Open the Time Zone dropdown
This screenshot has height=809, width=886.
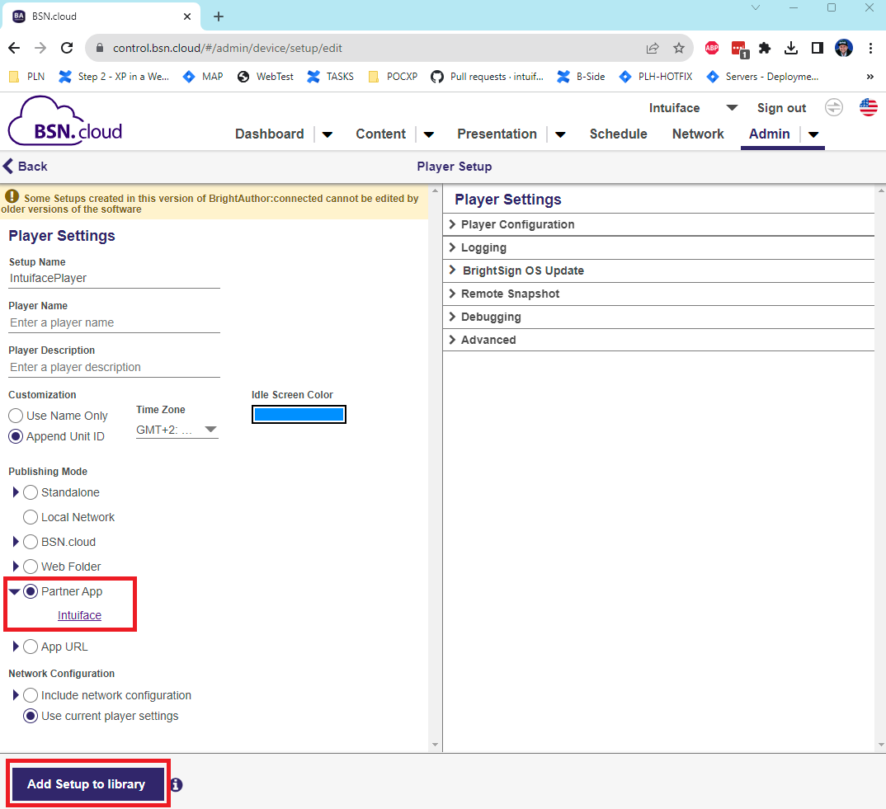click(210, 430)
